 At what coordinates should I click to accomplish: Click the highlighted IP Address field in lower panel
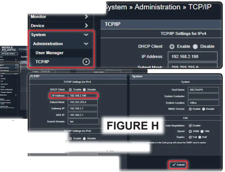click(x=83, y=96)
